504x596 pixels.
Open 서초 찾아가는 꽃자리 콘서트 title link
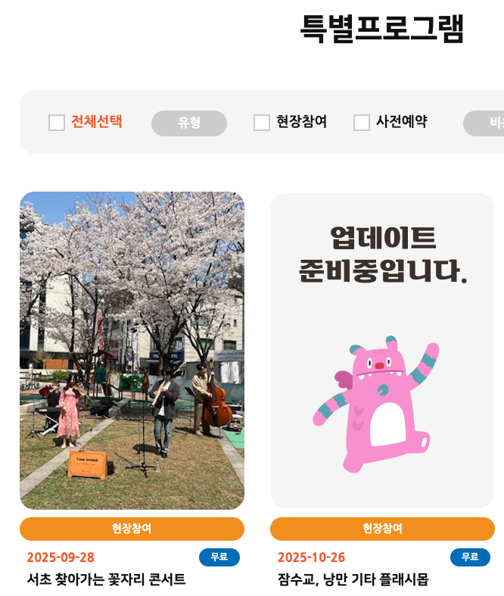(107, 579)
